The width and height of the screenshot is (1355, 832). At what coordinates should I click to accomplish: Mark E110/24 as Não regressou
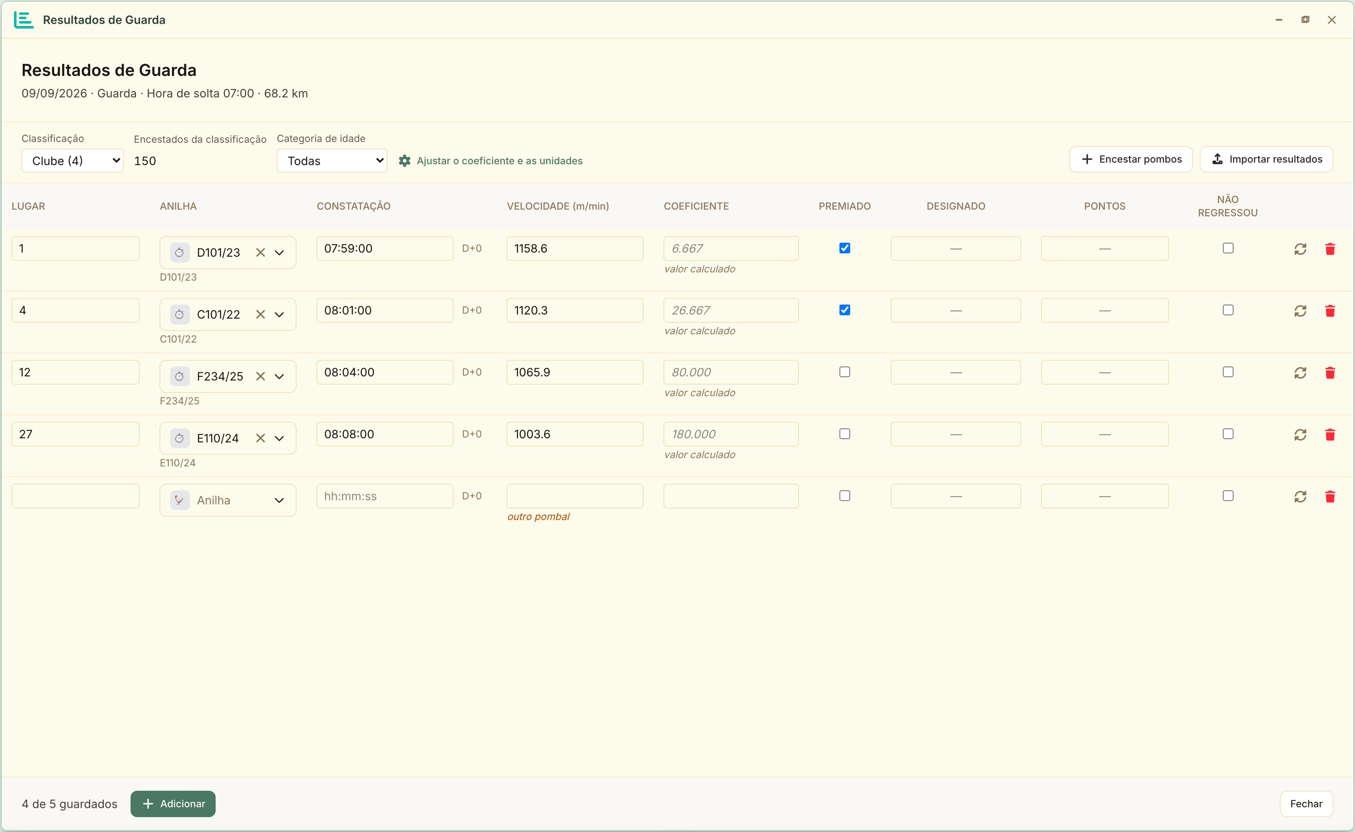(x=1228, y=434)
